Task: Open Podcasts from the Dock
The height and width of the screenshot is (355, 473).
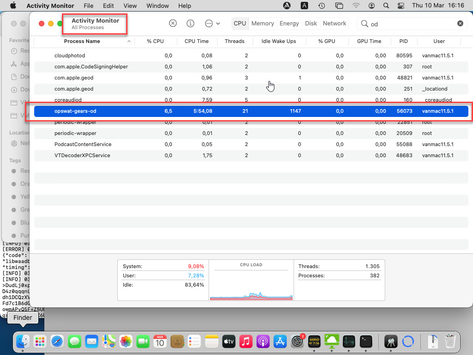Action: coord(263,342)
